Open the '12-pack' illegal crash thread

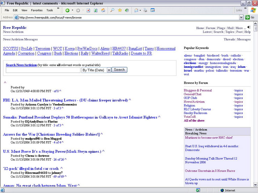(x=31, y=169)
